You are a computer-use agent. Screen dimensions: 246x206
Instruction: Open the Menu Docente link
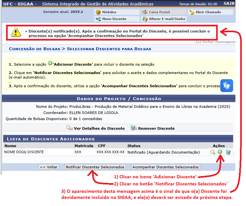pos(114,19)
